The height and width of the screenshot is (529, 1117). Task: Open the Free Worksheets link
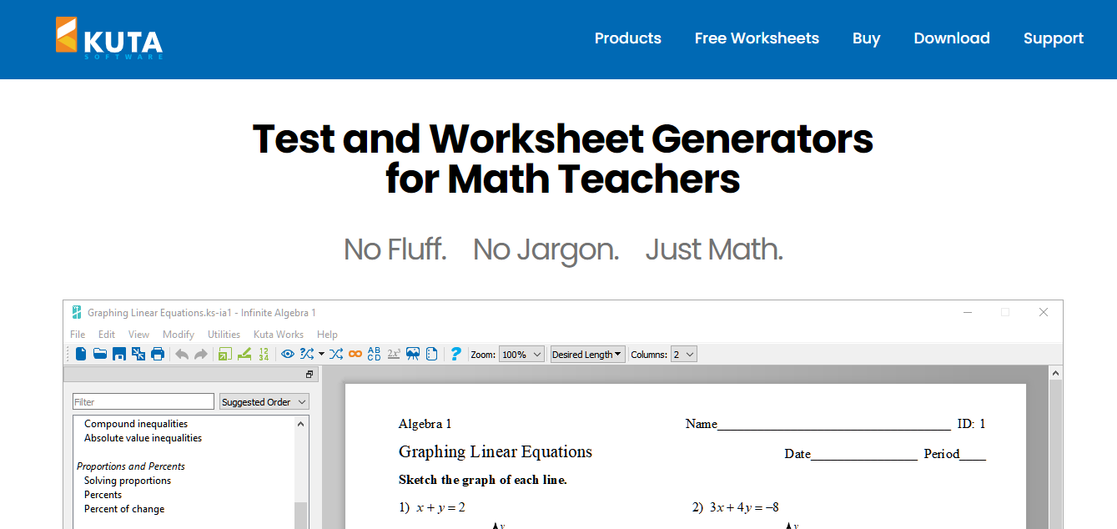click(x=757, y=38)
